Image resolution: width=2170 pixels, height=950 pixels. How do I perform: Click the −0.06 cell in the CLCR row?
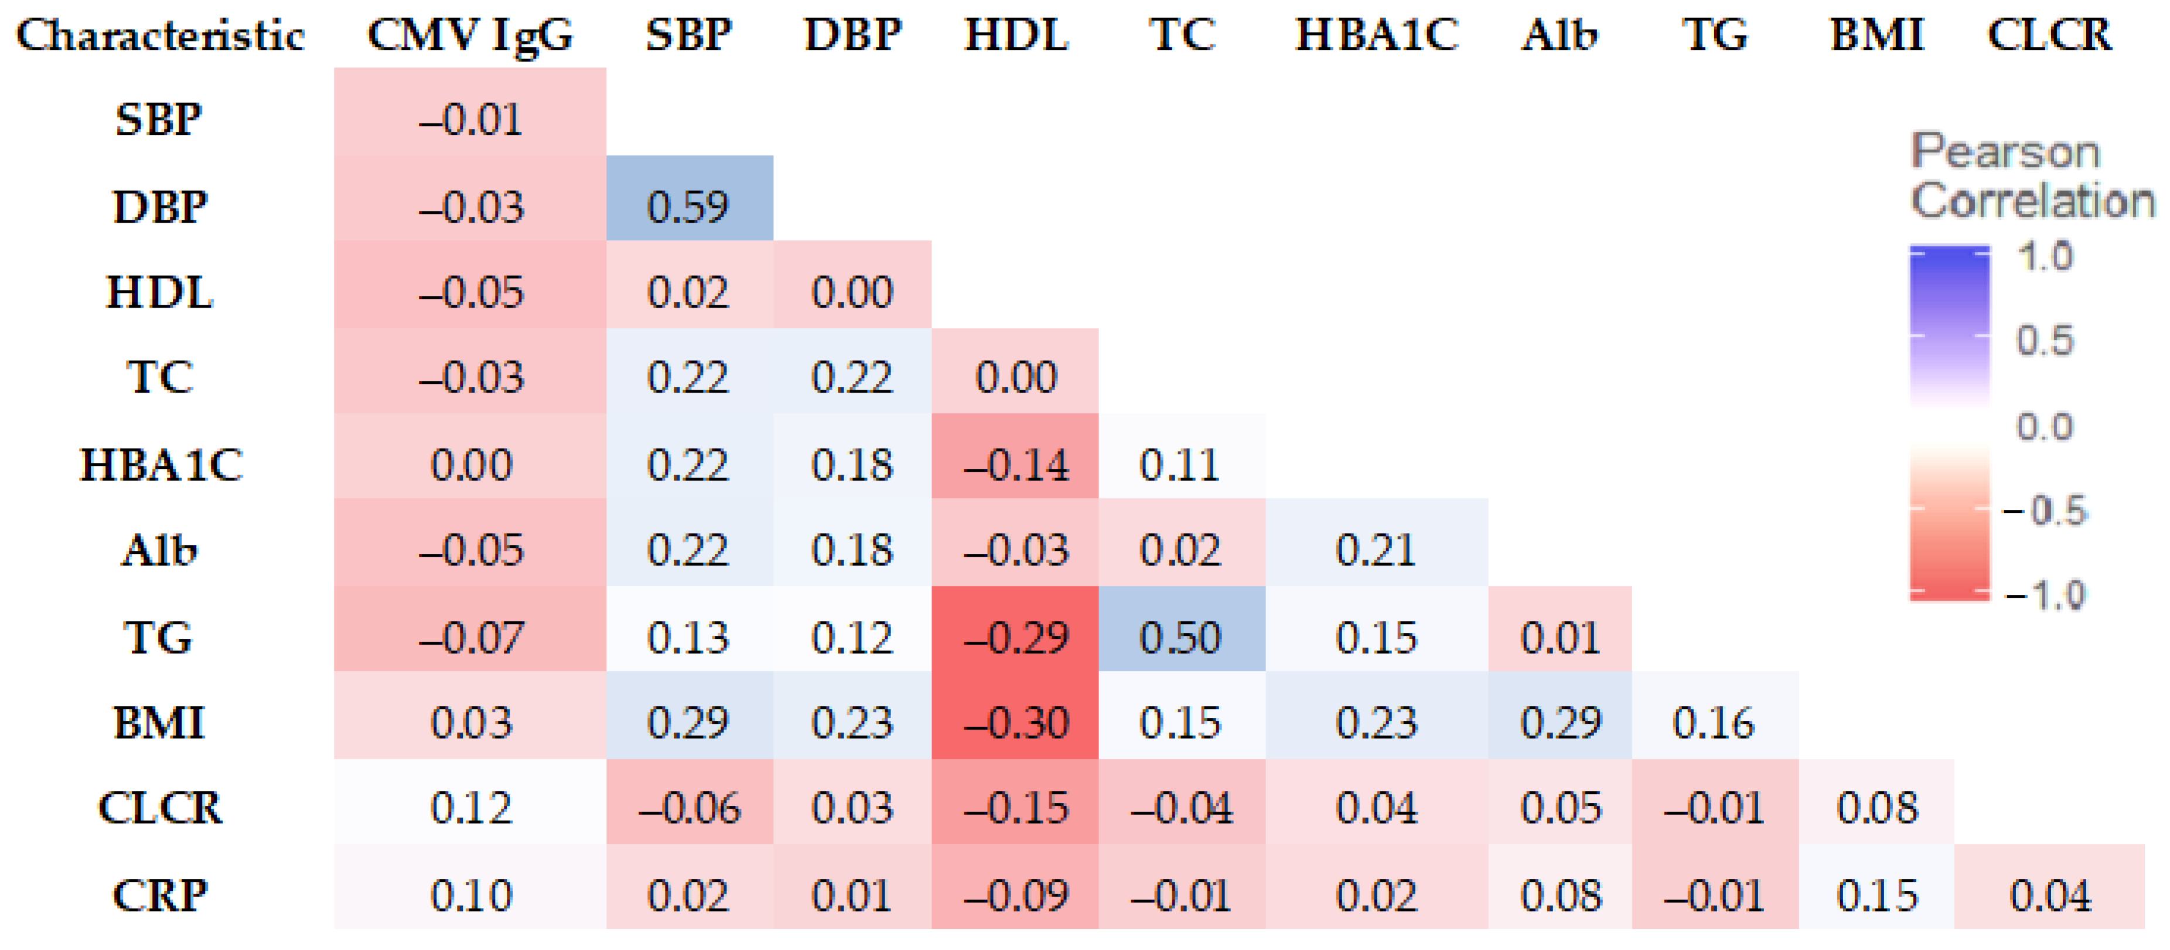[688, 808]
